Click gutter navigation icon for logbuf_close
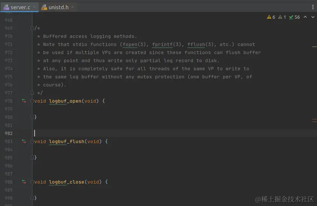This screenshot has width=317, height=206. tap(24, 182)
